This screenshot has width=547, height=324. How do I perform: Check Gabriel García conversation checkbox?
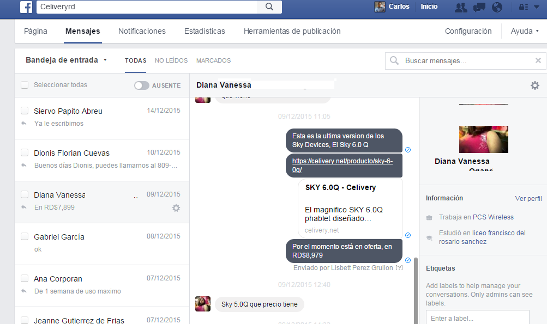click(25, 236)
